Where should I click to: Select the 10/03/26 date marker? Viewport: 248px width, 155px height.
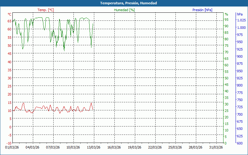(73, 147)
